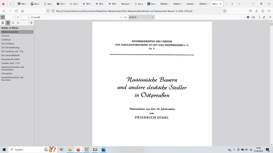Go back with browser back arrow
This screenshot has height=153, width=273.
(4, 11)
